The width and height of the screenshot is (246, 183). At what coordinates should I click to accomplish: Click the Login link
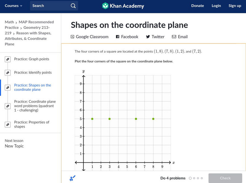216,6
